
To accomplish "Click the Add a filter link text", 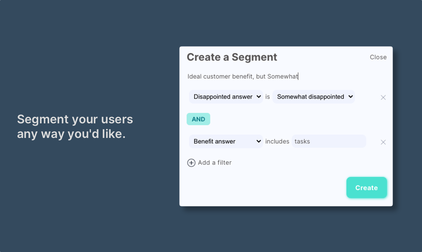I will (x=215, y=163).
